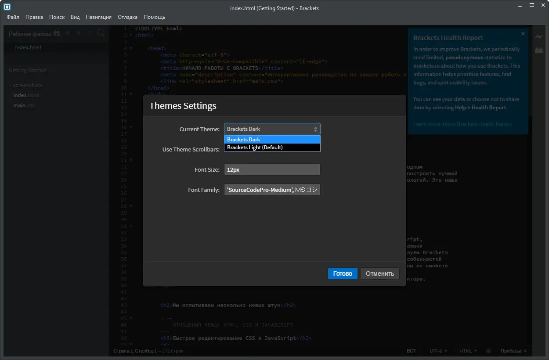Click the Отменить button
The height and width of the screenshot is (360, 549).
380,274
